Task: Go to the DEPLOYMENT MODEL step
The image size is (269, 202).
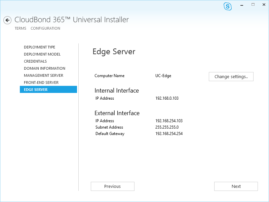Action: tap(42, 54)
